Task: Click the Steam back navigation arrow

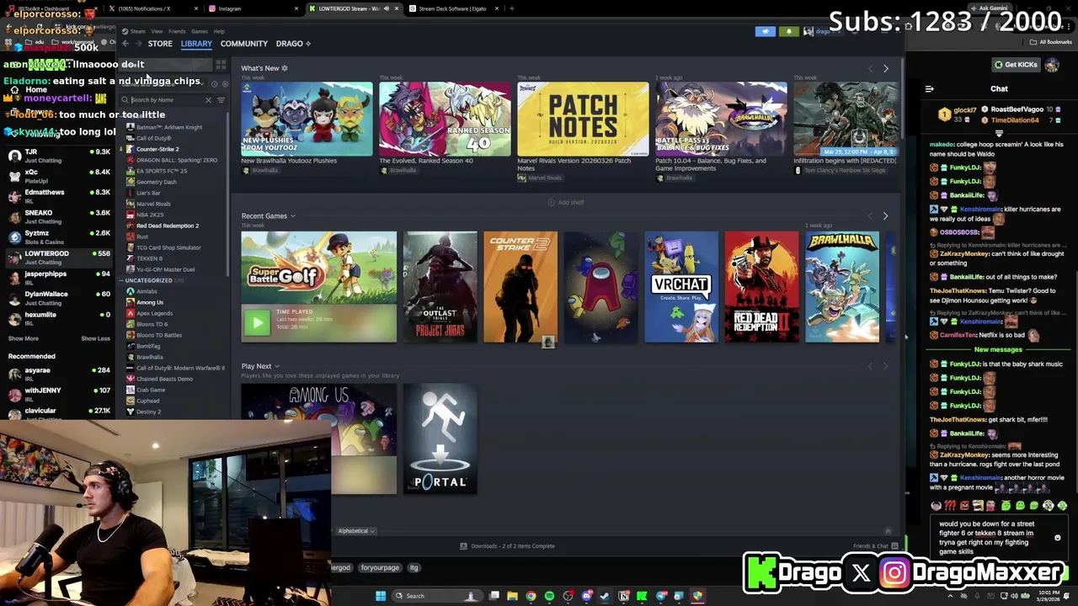Action: point(125,44)
